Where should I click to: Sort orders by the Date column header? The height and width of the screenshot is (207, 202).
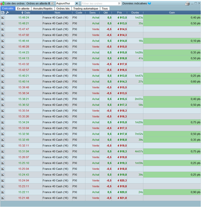pyautogui.click(x=26, y=13)
